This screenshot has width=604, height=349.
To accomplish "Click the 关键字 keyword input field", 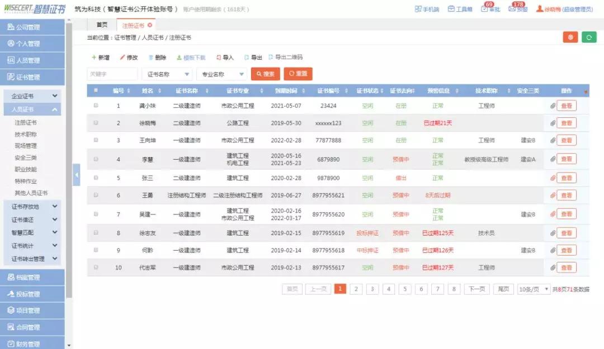I will coord(112,74).
